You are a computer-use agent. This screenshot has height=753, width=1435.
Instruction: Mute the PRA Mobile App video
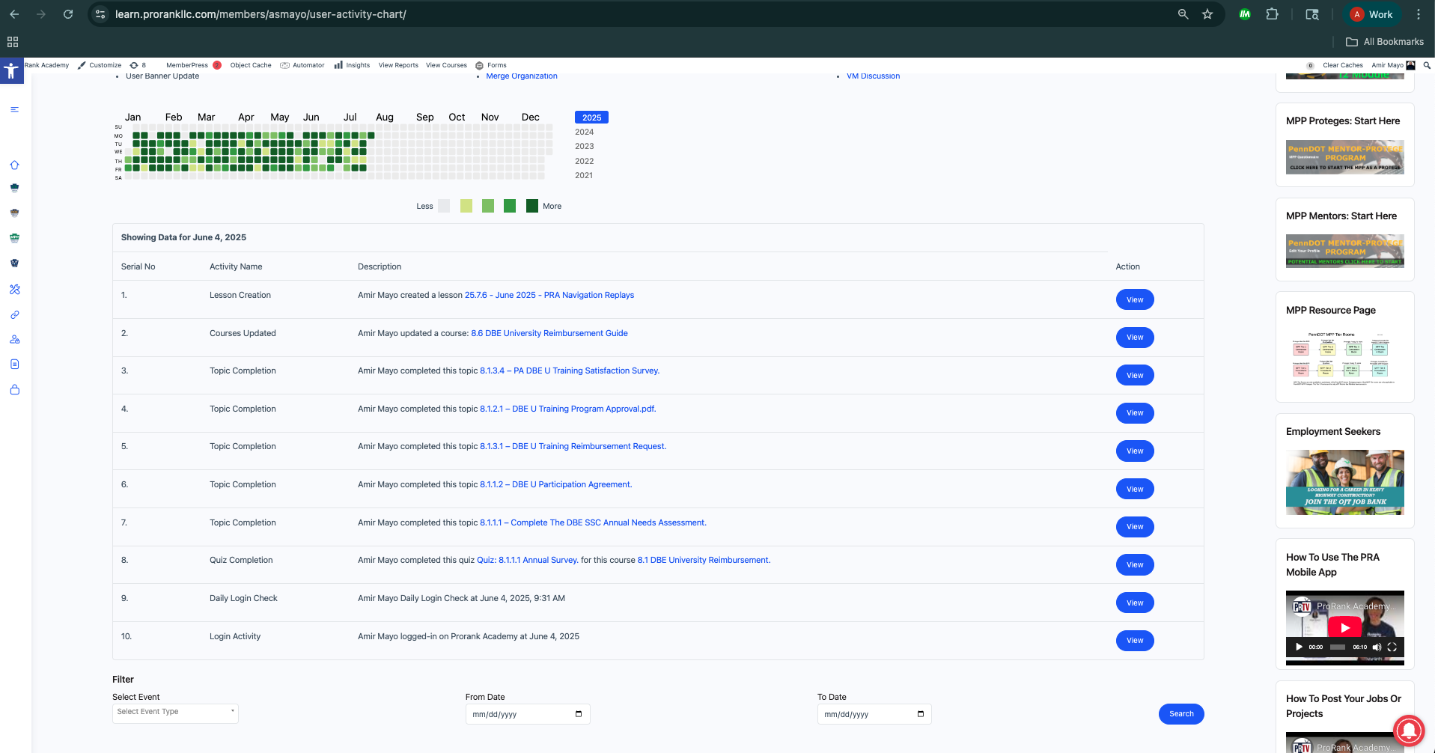1376,647
